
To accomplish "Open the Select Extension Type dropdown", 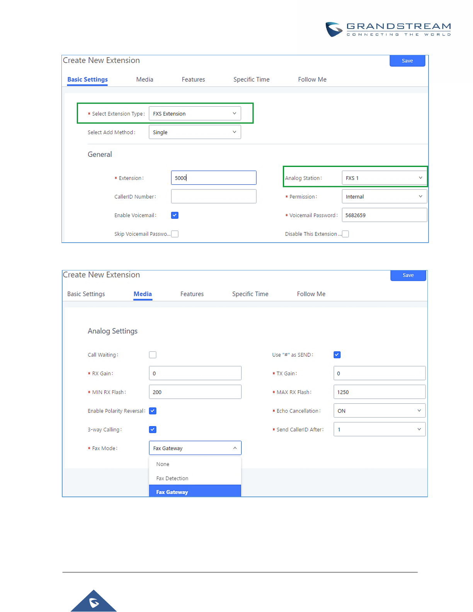I will coord(195,114).
